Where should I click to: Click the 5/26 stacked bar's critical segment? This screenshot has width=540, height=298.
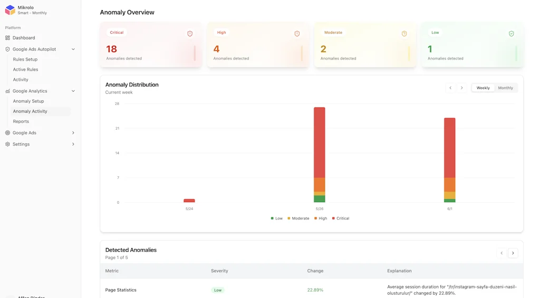point(320,142)
